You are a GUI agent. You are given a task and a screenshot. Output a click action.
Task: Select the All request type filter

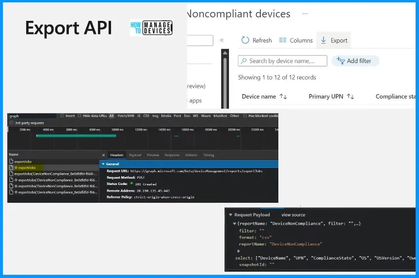(112, 116)
